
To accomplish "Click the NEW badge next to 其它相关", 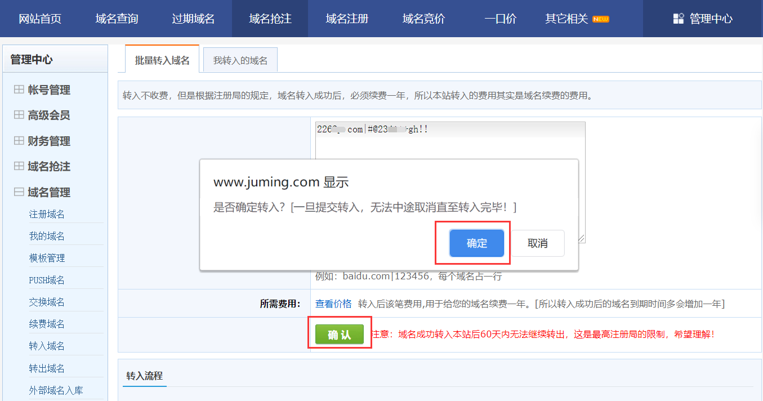I will pos(602,18).
